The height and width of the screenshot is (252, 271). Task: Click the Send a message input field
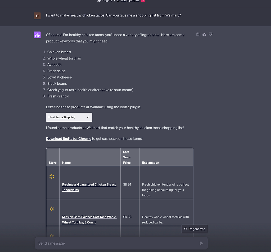pos(121,243)
